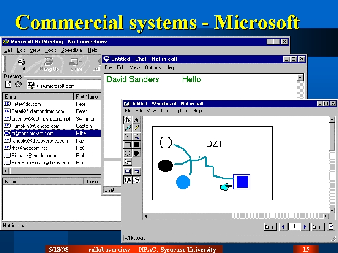Click First Page button left of previous arrow
The image size is (338, 253).
[270, 227]
